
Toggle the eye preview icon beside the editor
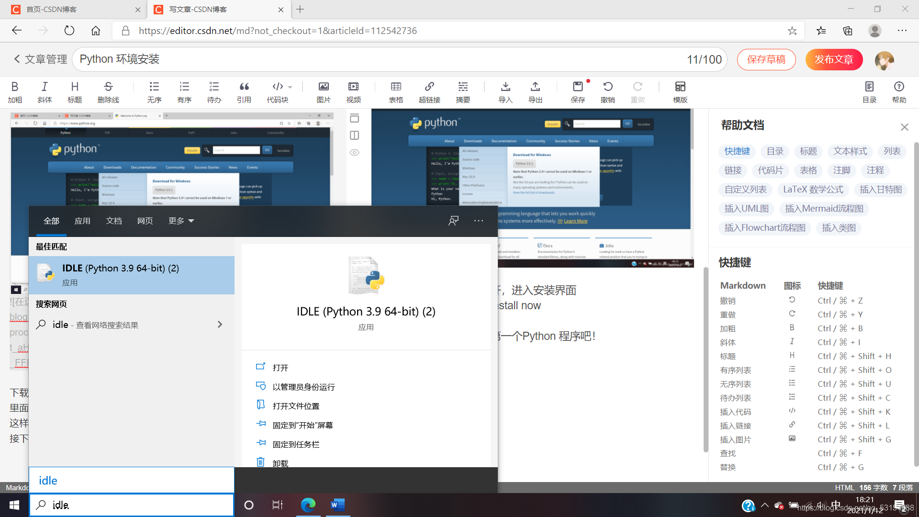coord(354,153)
